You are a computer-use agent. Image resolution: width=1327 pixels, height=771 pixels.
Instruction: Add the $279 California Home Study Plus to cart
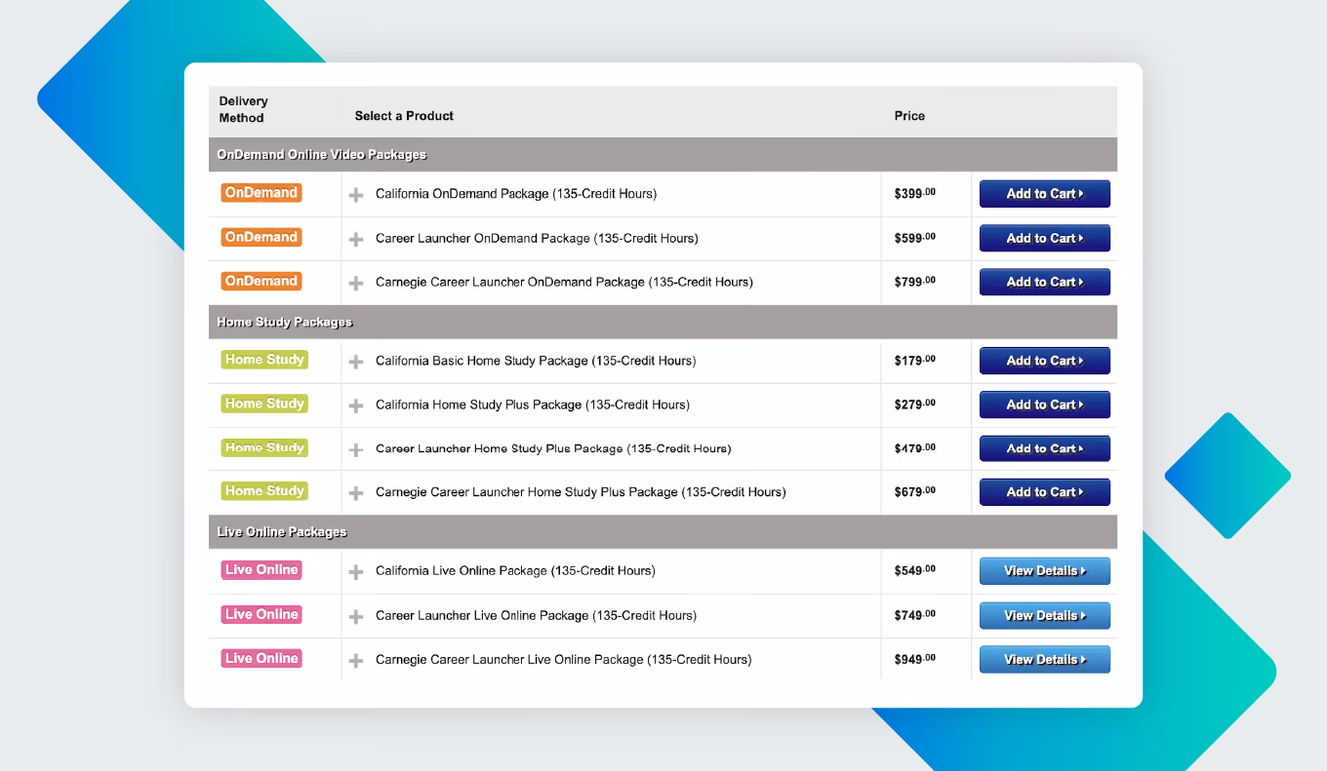(1045, 405)
